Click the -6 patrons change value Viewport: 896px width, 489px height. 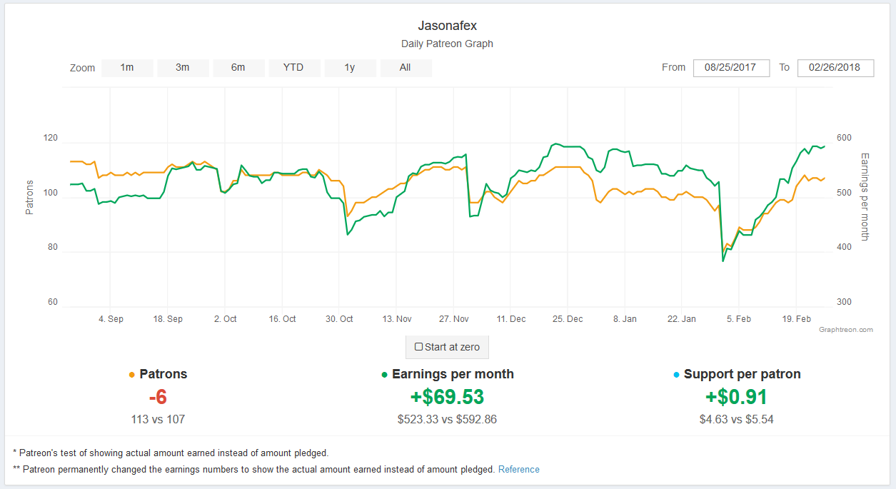coord(158,397)
